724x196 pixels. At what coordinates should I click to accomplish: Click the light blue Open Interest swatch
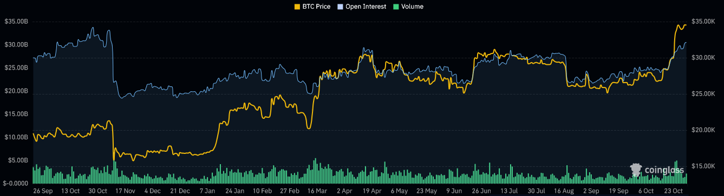pyautogui.click(x=340, y=6)
